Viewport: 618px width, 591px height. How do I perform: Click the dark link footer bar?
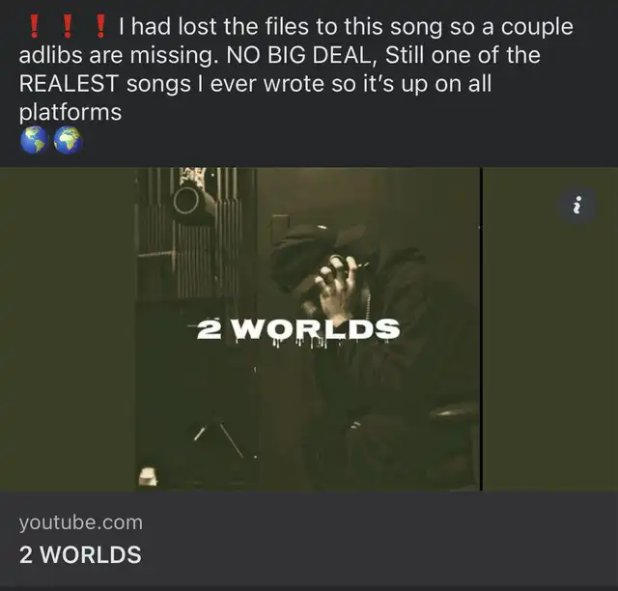tap(309, 540)
